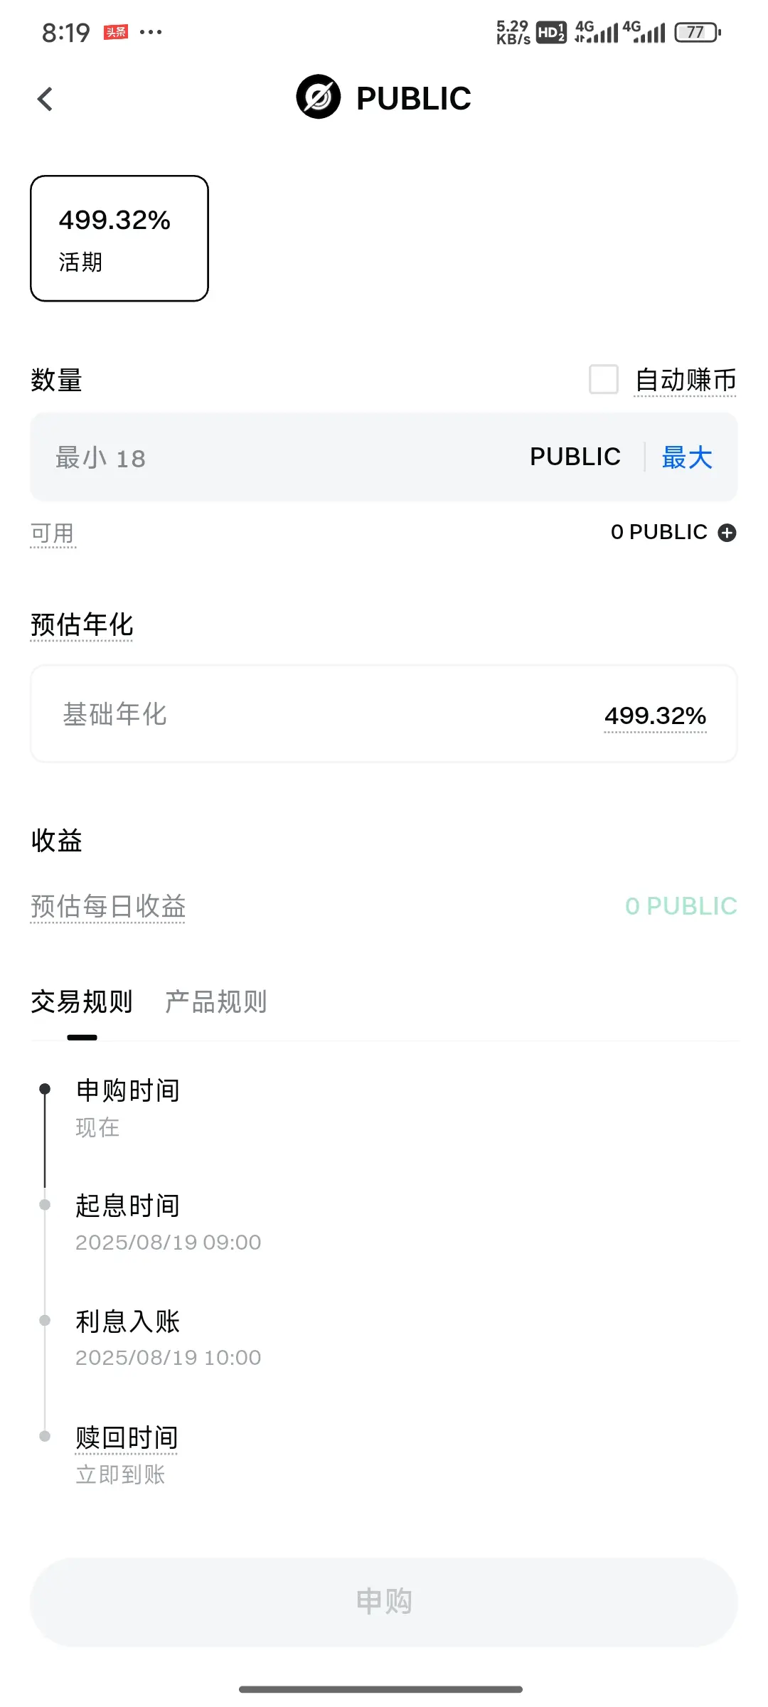
Task: Enable the 自动赚币 checkbox
Action: point(604,379)
